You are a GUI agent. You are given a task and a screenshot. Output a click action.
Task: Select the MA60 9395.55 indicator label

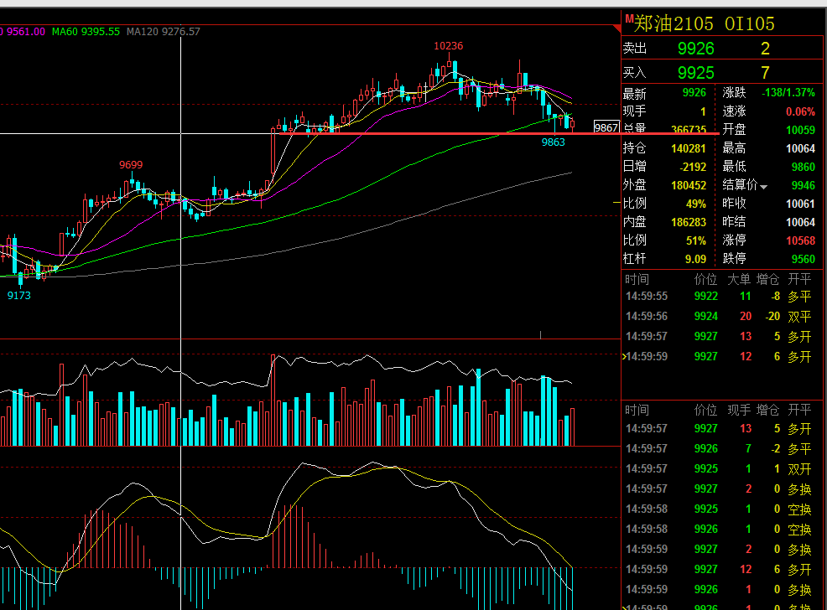pos(86,32)
